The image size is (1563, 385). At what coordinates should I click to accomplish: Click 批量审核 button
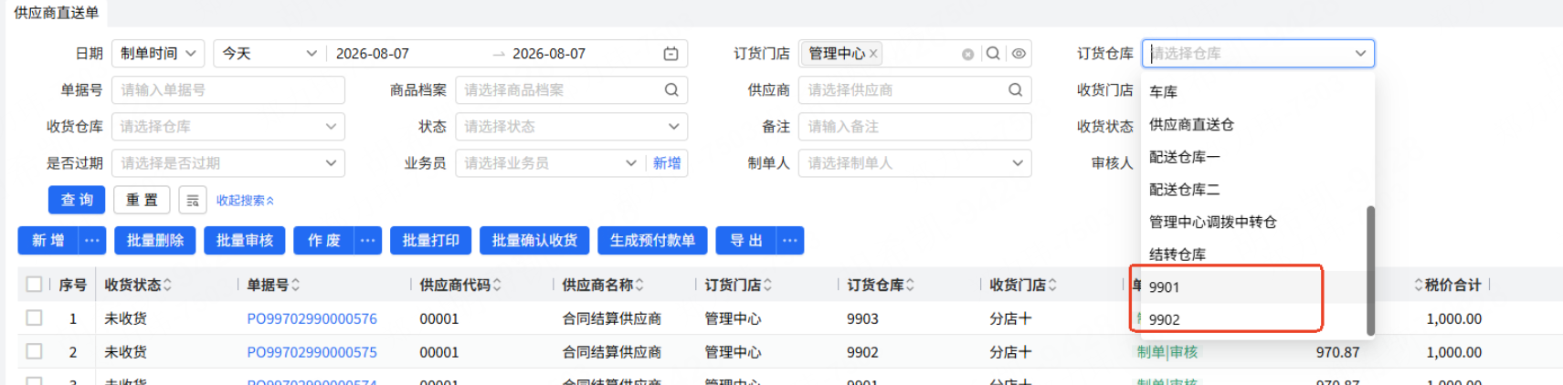point(245,241)
